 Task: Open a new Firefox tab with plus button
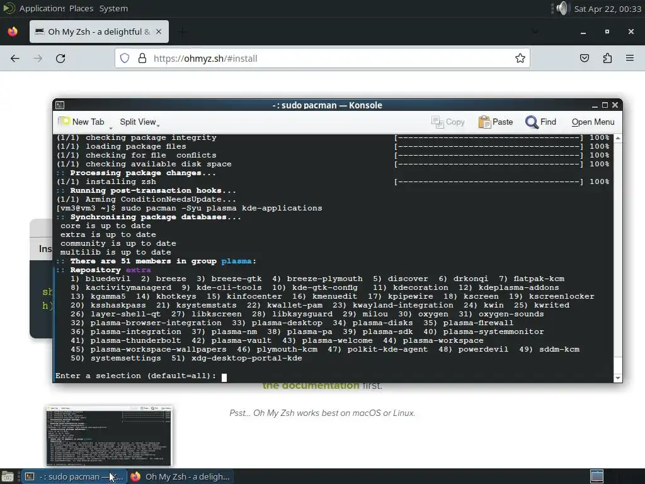pyautogui.click(x=183, y=32)
